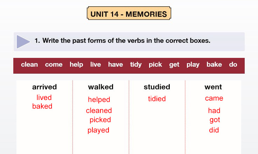Click the 'walked' column heading
This screenshot has height=154, width=258.
pos(101,87)
